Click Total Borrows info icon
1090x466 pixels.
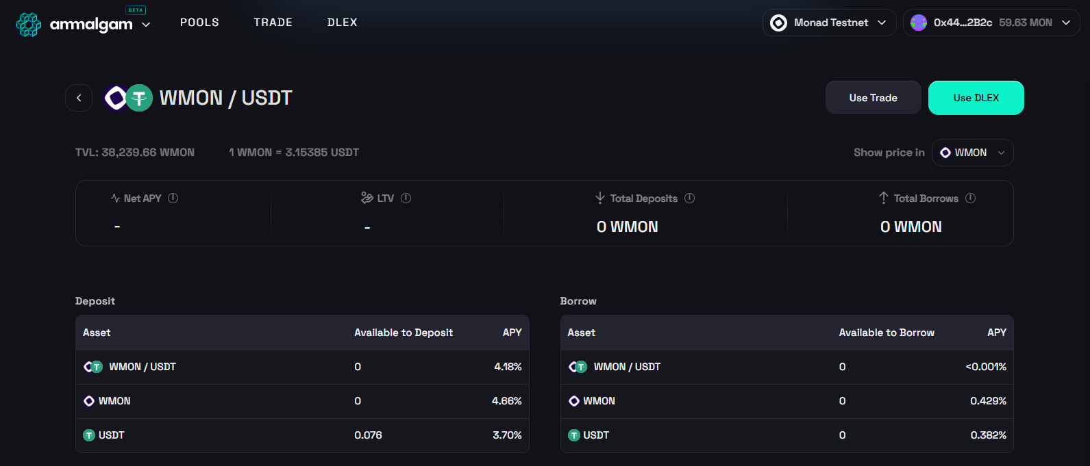click(971, 198)
